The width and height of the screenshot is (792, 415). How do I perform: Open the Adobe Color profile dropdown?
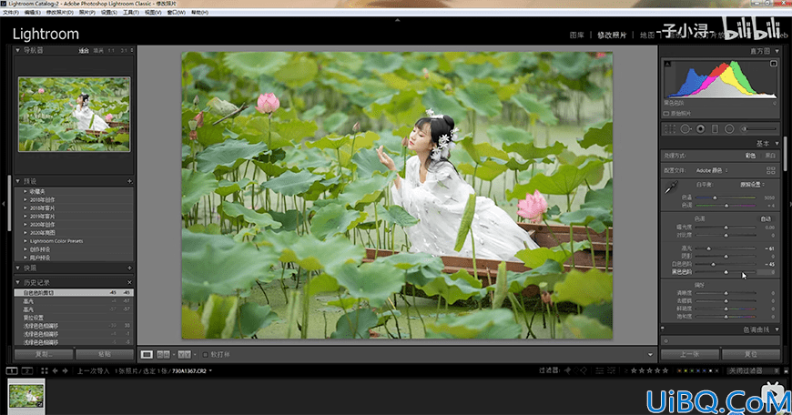712,171
